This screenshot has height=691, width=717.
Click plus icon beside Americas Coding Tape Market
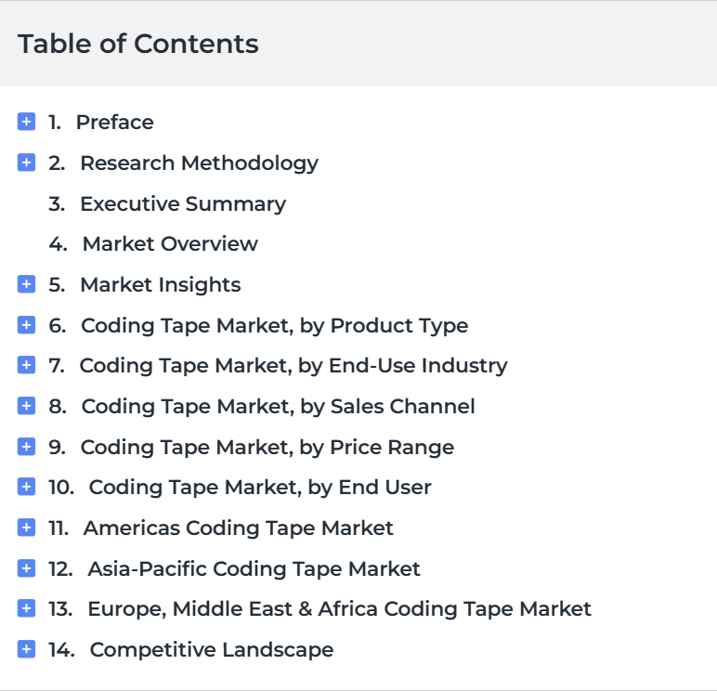tap(27, 528)
